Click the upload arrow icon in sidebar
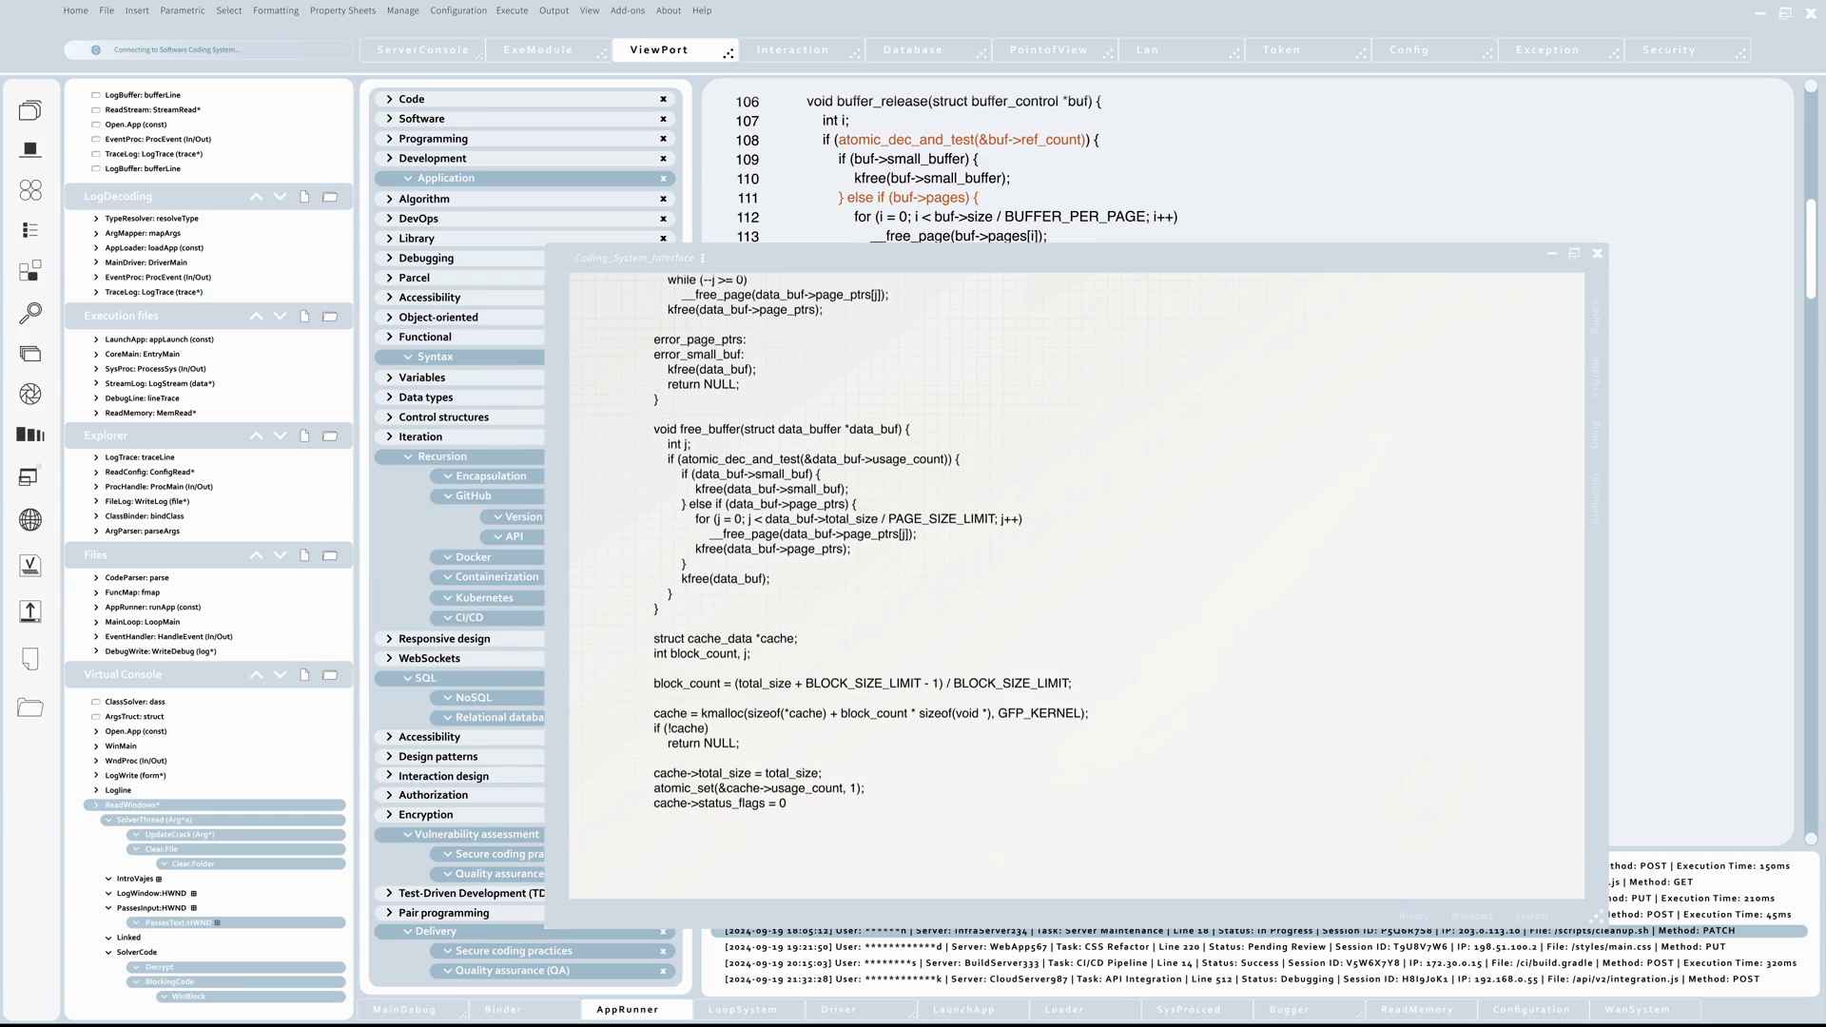 30,611
